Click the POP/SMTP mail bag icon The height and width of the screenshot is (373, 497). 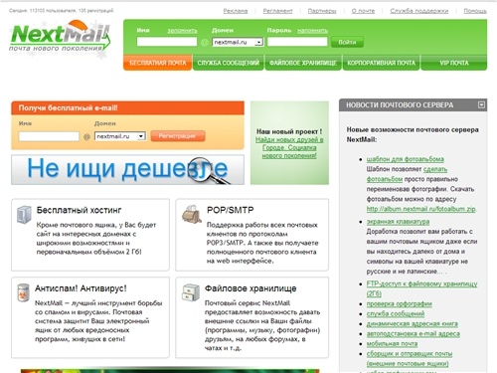[x=192, y=214]
